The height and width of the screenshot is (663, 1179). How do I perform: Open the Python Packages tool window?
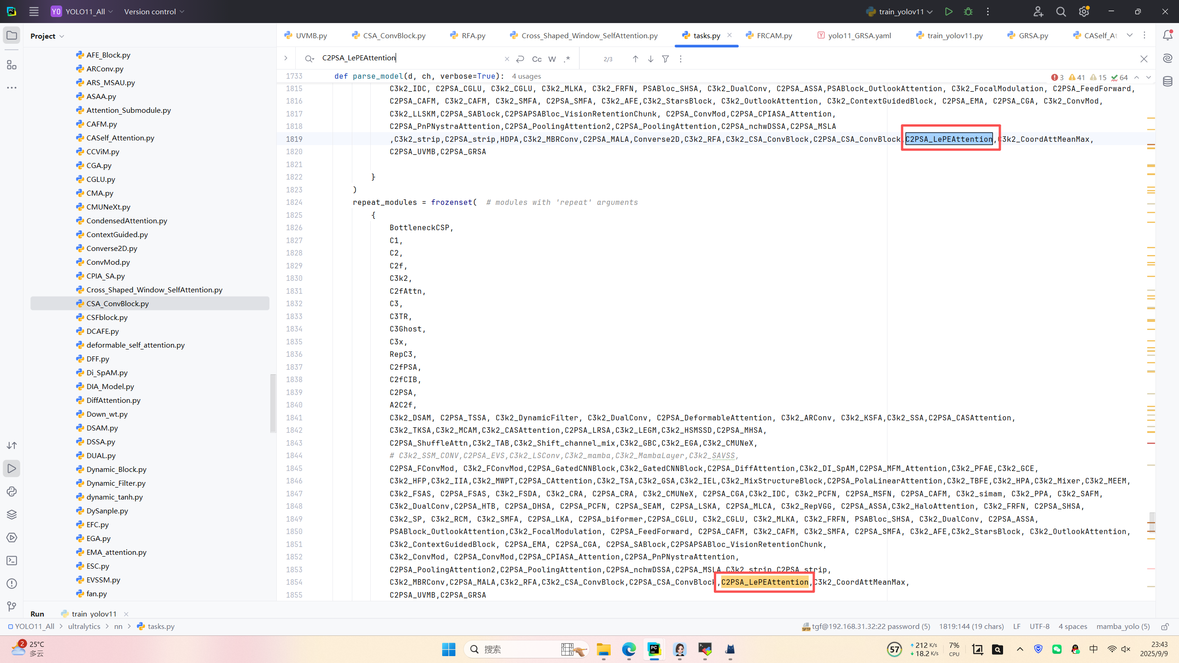coord(12,514)
